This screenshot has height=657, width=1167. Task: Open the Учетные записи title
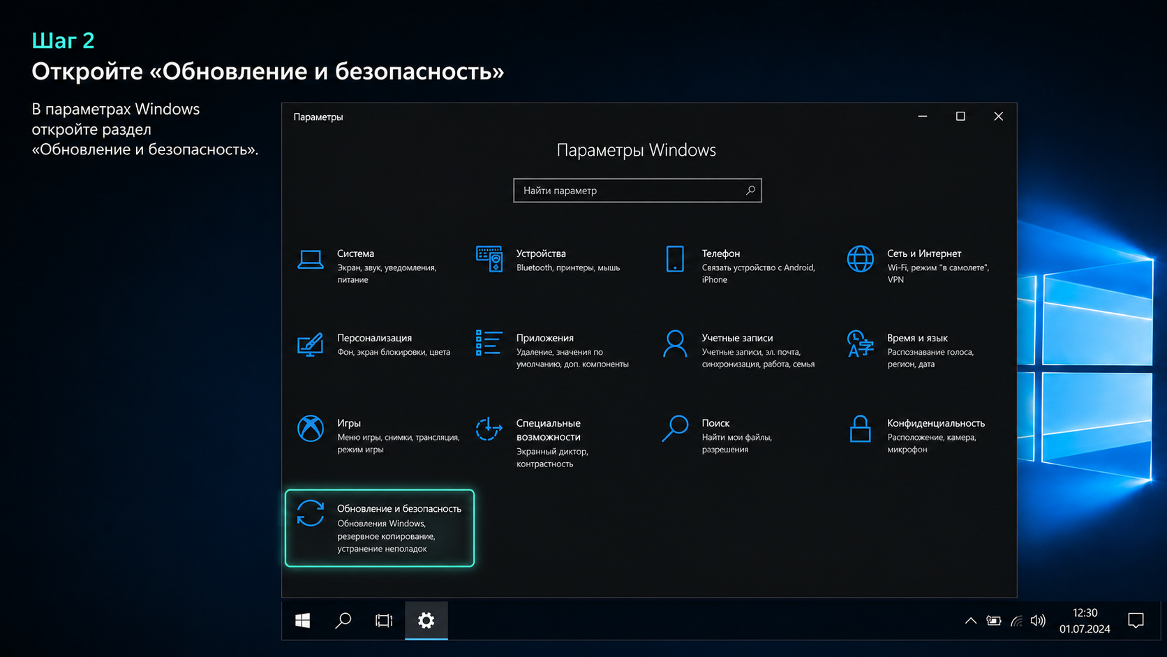tap(737, 338)
